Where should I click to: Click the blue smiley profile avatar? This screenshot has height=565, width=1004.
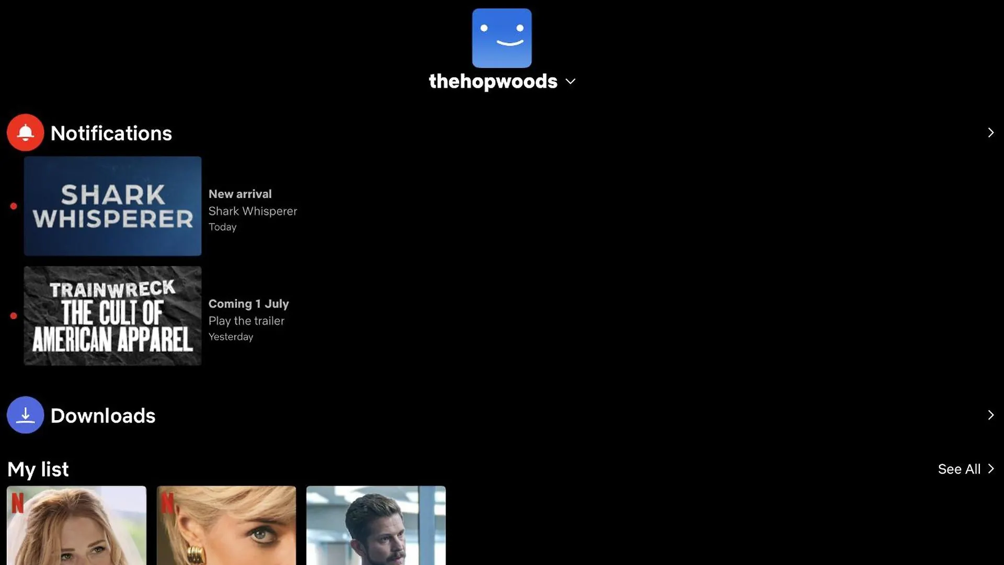tap(501, 38)
